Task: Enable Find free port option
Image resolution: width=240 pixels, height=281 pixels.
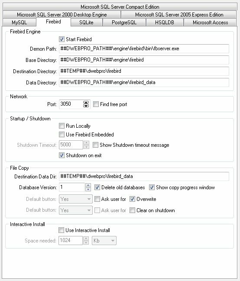Action: tap(96, 104)
